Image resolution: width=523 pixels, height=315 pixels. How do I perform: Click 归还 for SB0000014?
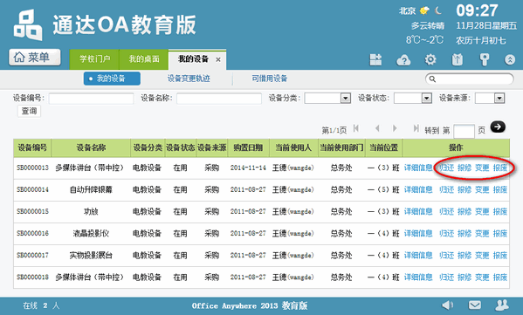click(447, 189)
